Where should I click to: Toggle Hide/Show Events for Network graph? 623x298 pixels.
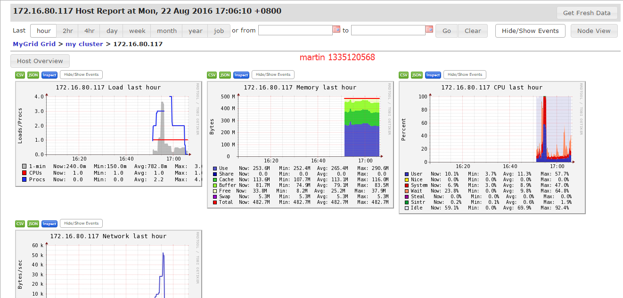(81, 223)
